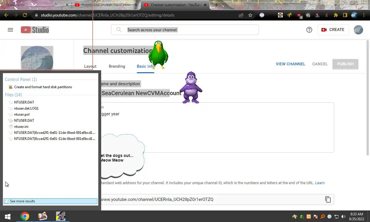Open the ntuser.ini file result
This screenshot has height=222, width=370.
(x=21, y=127)
